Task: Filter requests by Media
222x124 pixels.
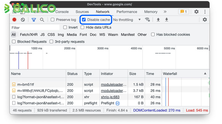Action: coord(72,35)
